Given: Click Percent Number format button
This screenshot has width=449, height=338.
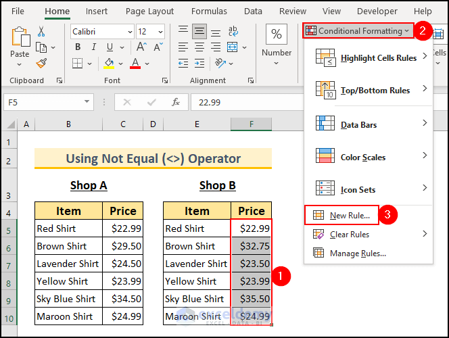Looking at the screenshot, I should (x=277, y=34).
